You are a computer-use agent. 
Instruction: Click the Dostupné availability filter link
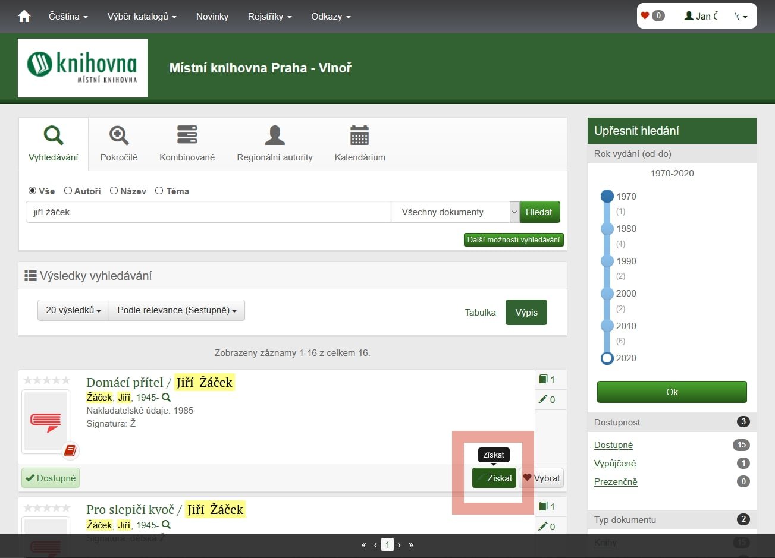(x=613, y=445)
